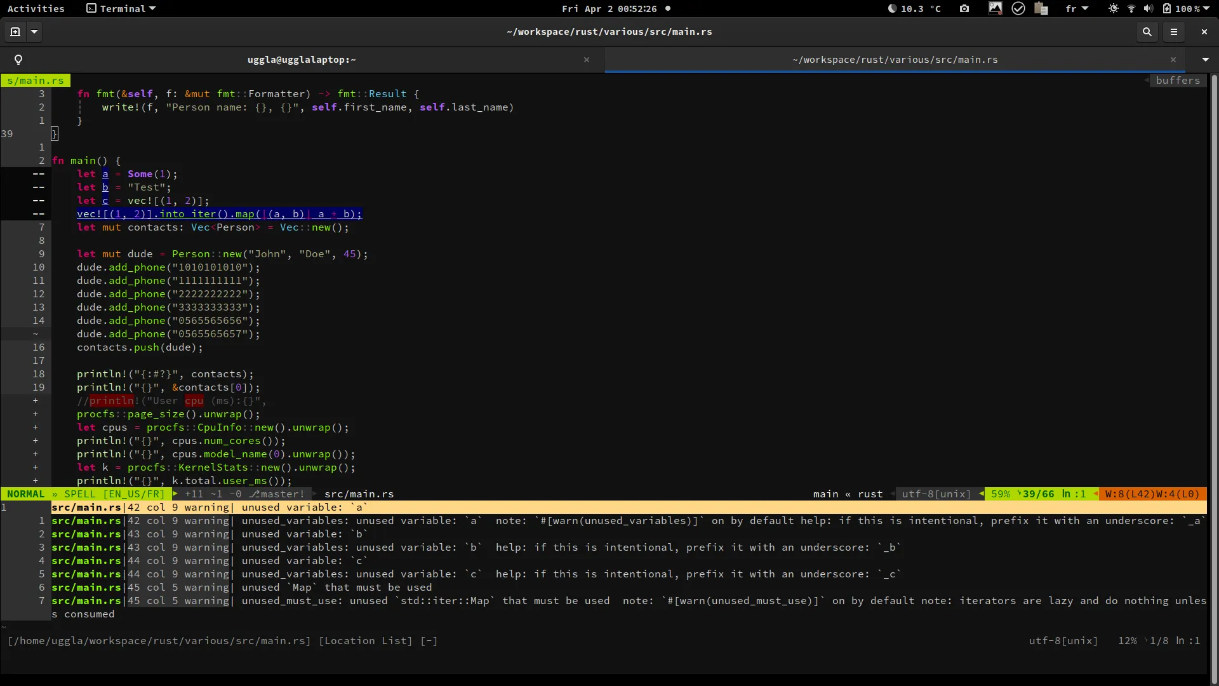The image size is (1219, 686).
Task: Expand the tab list dropdown arrow
Action: pyautogui.click(x=1205, y=59)
